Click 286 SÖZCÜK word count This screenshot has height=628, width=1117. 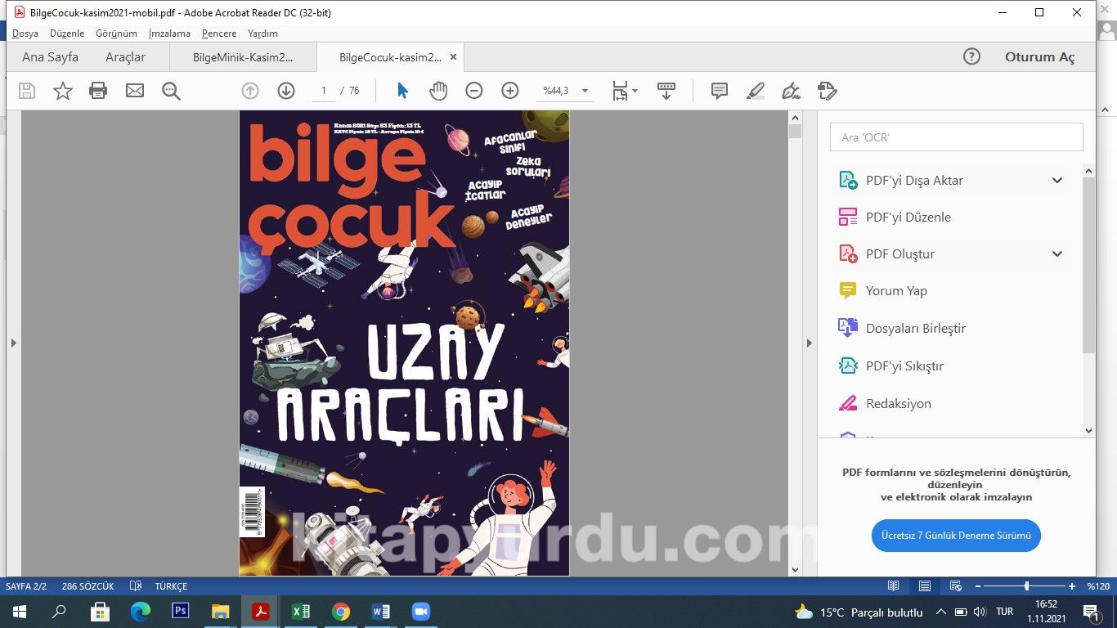pyautogui.click(x=87, y=586)
